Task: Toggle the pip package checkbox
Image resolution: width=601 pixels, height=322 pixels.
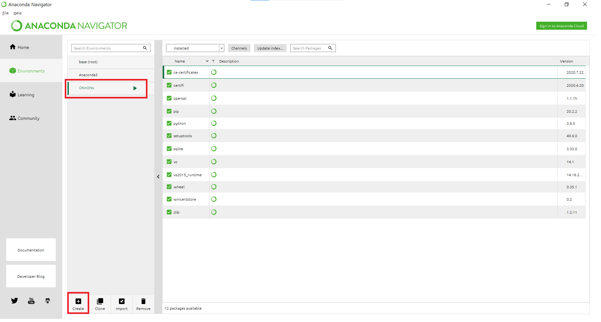Action: point(169,111)
